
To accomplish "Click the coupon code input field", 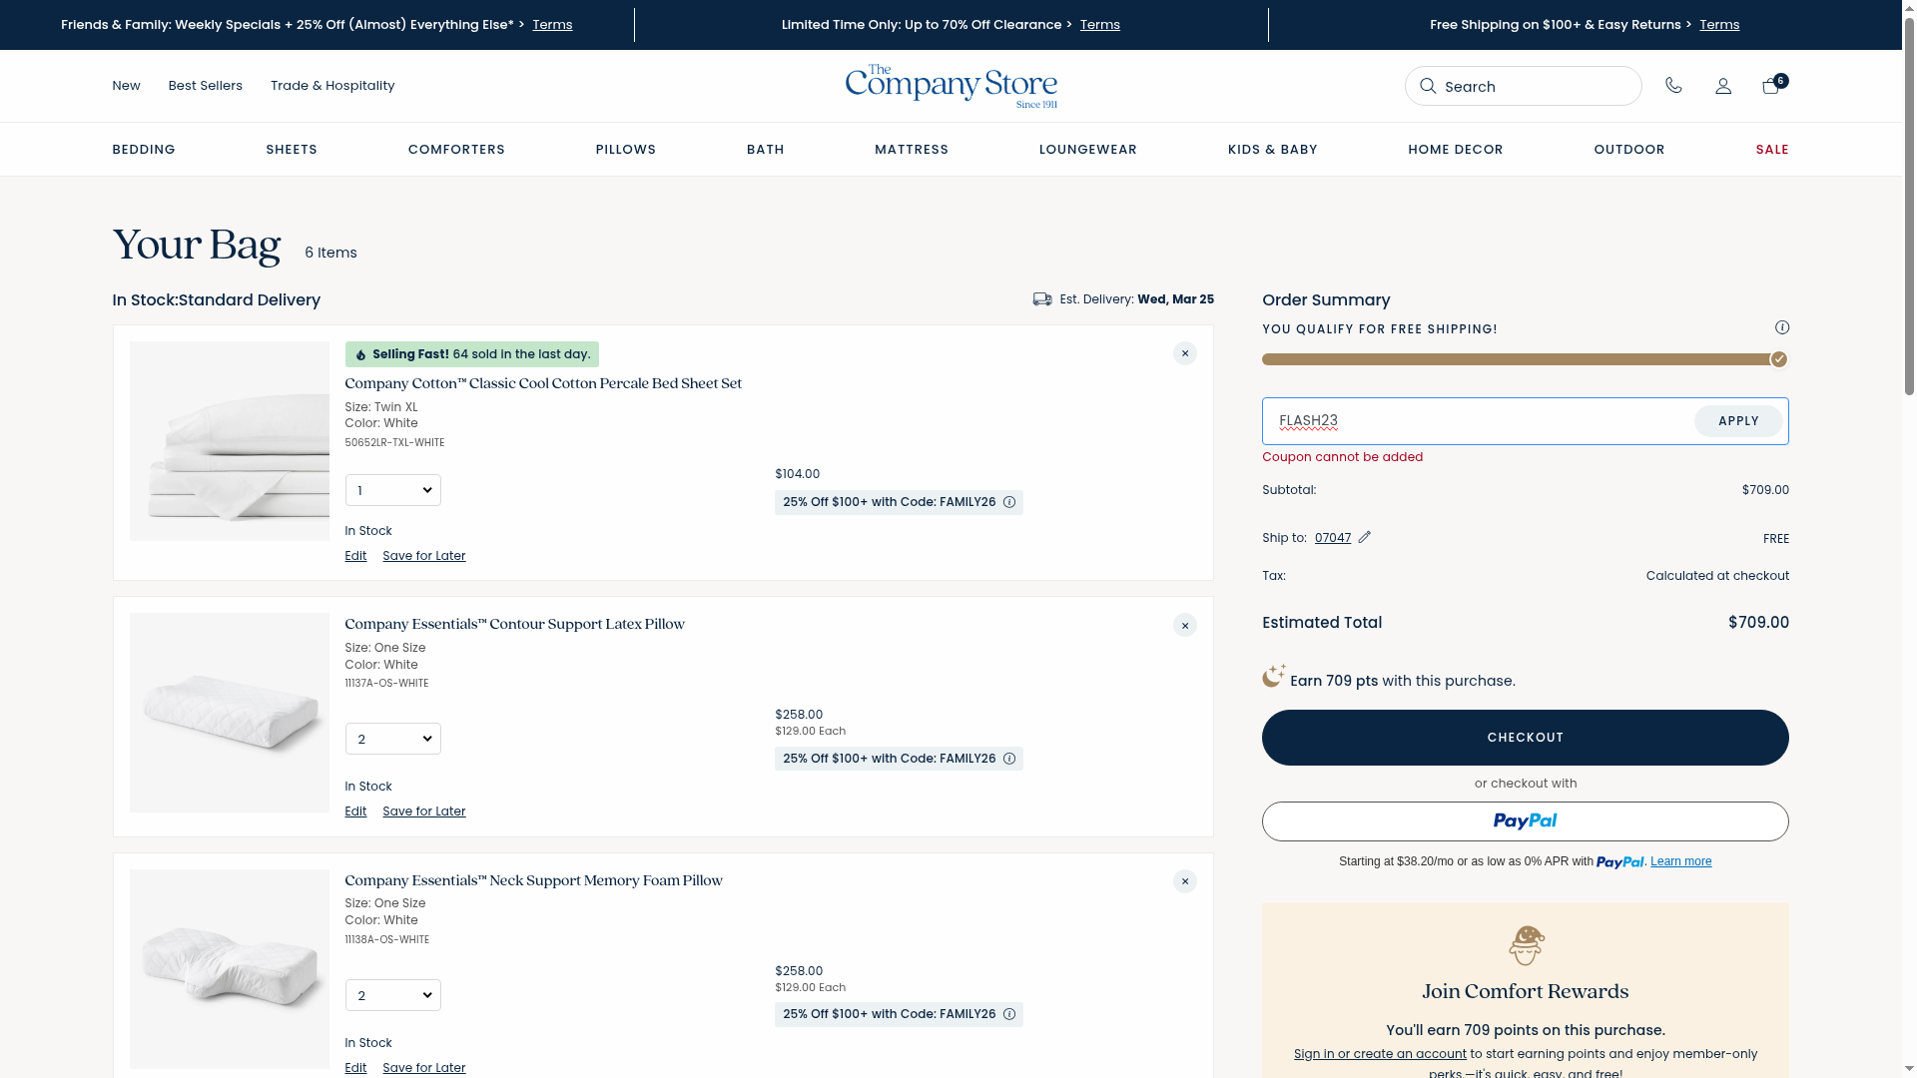I will point(1478,421).
